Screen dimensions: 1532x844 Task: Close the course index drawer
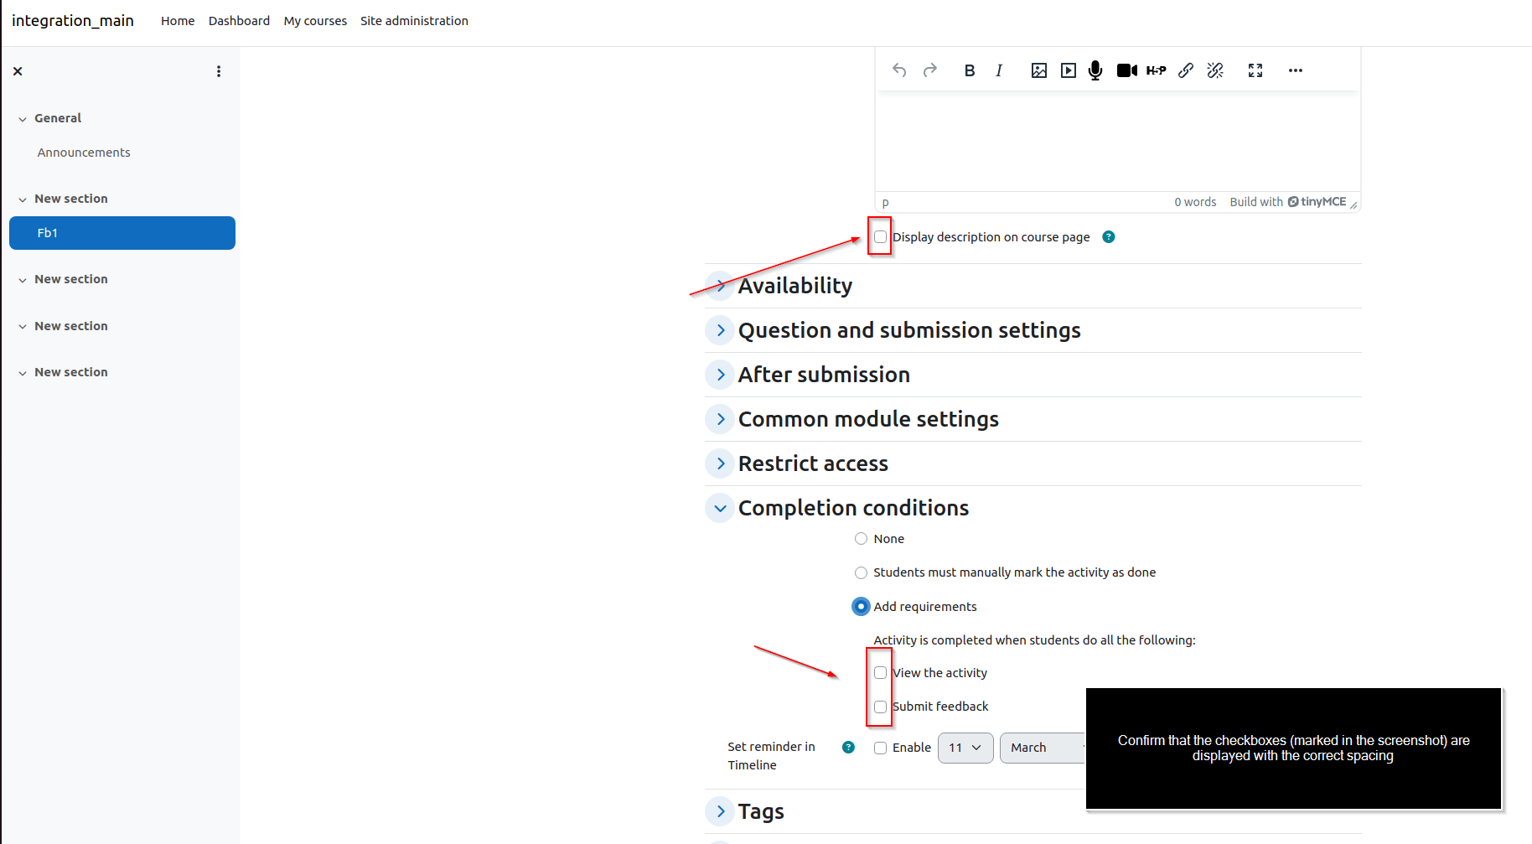[18, 71]
